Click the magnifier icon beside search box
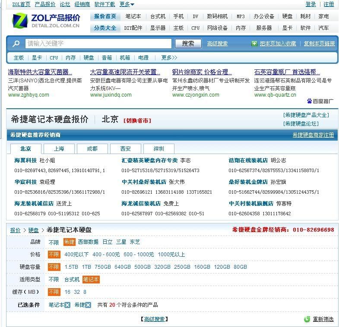The image size is (339, 327). (16, 44)
